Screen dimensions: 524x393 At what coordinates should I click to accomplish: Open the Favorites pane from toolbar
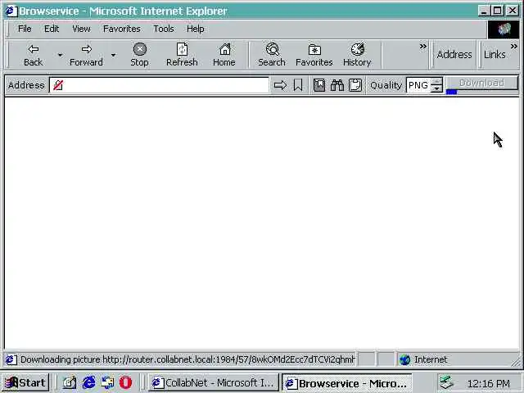tap(314, 55)
